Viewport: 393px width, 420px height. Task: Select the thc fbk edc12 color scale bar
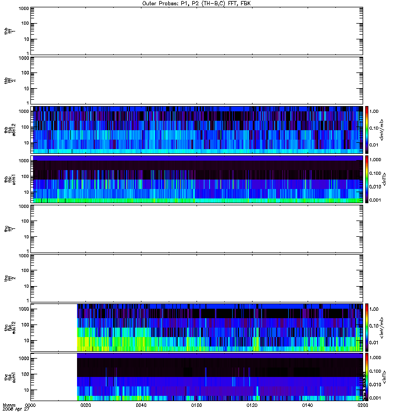click(367, 327)
